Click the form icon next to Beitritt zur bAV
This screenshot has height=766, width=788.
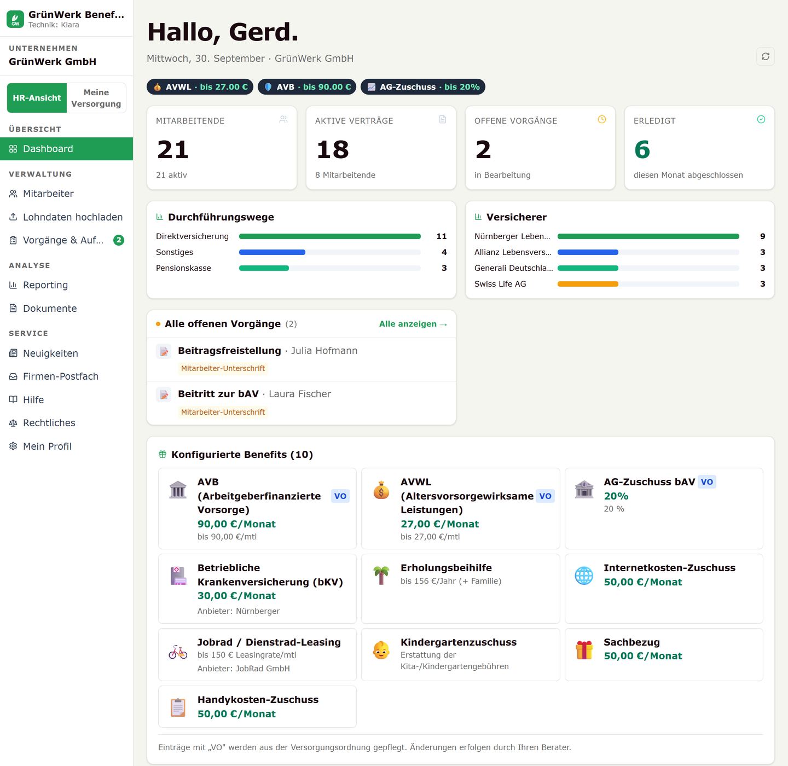point(164,394)
